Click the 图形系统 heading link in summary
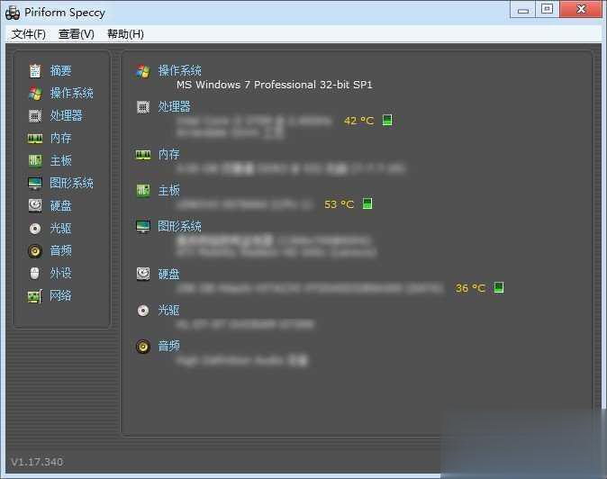Viewport: 607px width, 479px height. click(179, 226)
